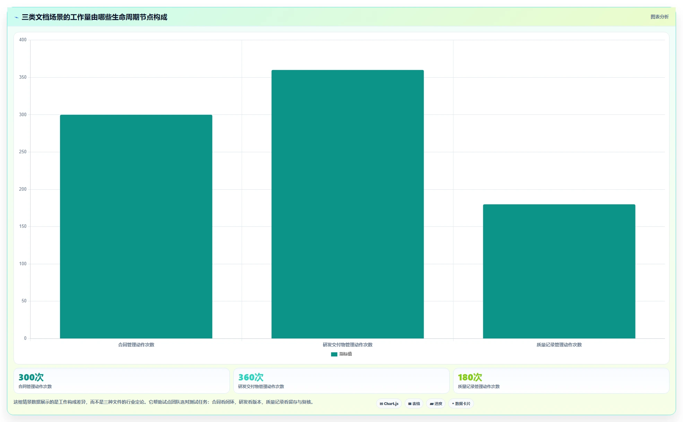Toggle the 指标值 legend color box
The width and height of the screenshot is (683, 422).
pos(334,354)
